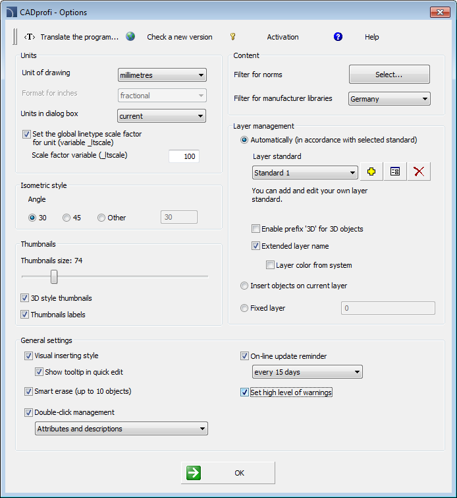The image size is (457, 498).
Task: Confirm the dialog with the OK button
Action: (x=228, y=473)
